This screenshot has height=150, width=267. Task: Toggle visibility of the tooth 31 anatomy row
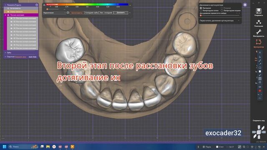tap(11, 18)
